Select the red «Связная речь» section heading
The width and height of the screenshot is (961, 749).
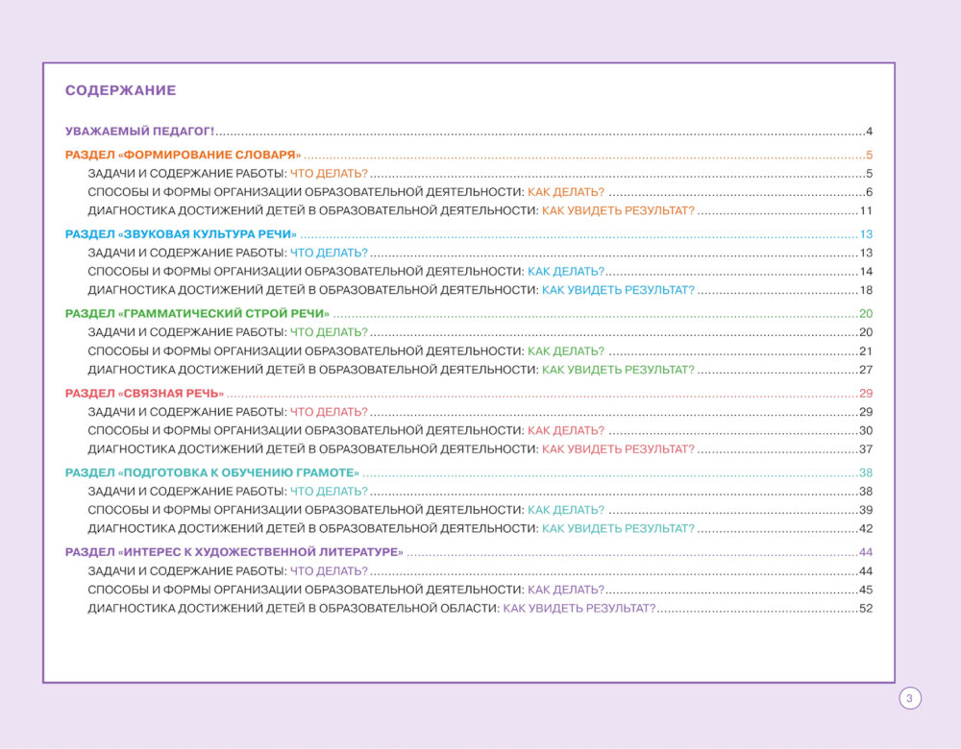[144, 394]
